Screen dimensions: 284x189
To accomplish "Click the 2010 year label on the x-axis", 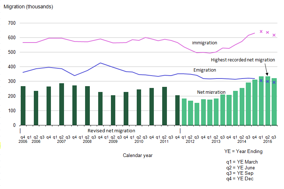I will tap(139, 141).
